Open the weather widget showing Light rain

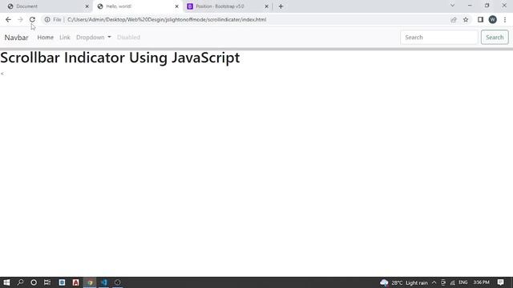pos(404,282)
